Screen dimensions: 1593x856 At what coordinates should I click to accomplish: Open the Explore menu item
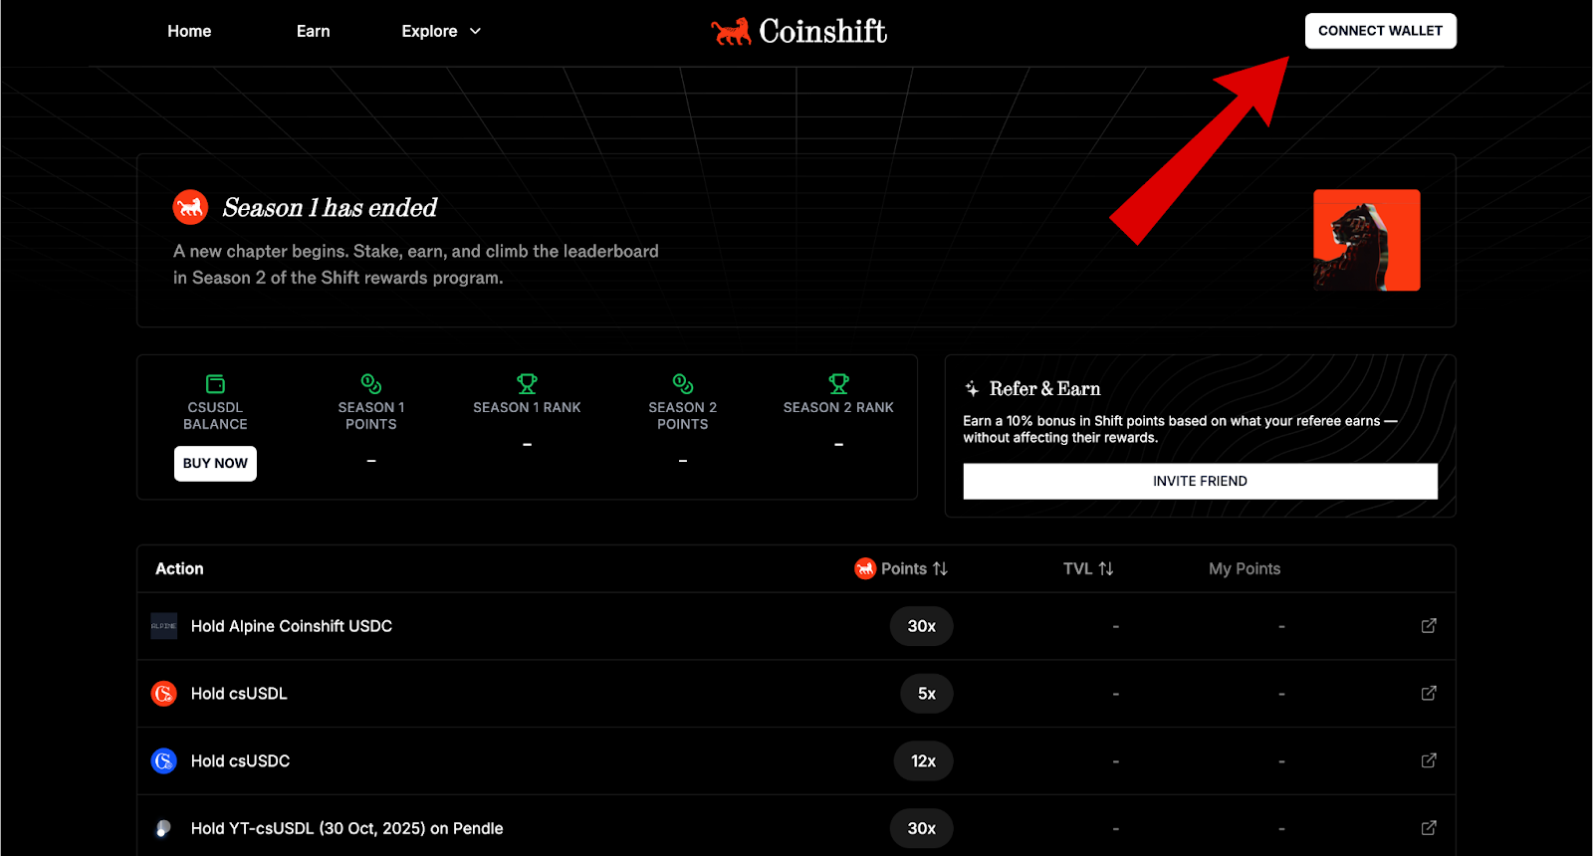point(429,32)
